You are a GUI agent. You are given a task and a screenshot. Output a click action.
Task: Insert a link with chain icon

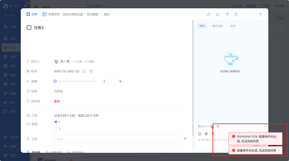pyautogui.click(x=213, y=134)
